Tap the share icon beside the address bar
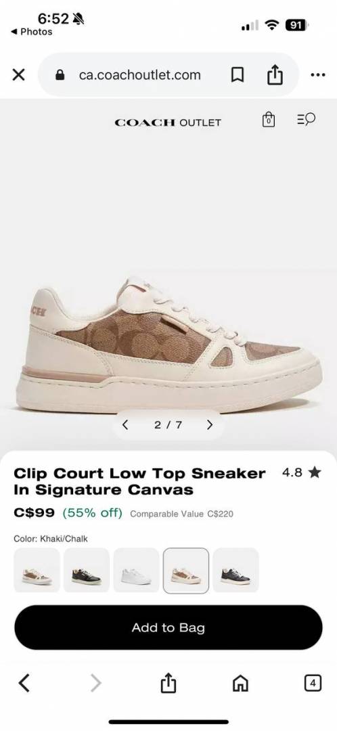 coord(275,74)
